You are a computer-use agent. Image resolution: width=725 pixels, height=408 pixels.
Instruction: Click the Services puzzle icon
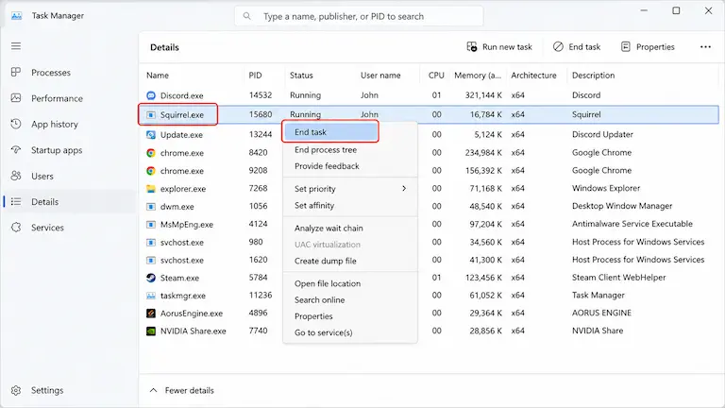[16, 228]
